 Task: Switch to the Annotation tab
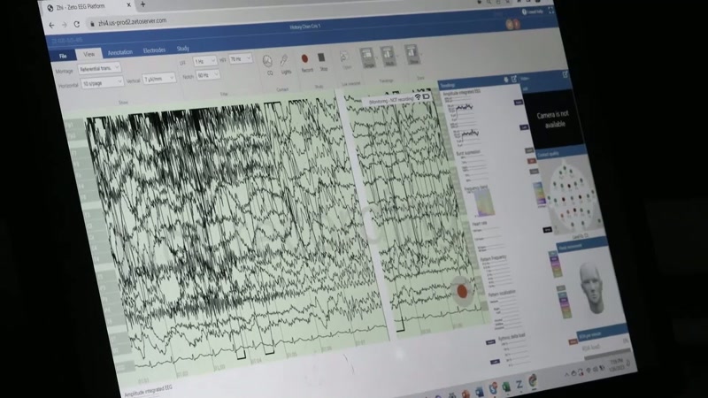120,52
